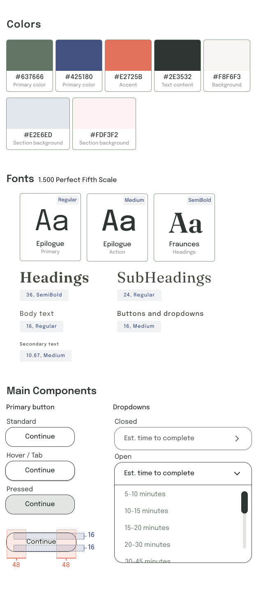The width and height of the screenshot is (263, 593).
Task: Click the Epilogue Action font card
Action: [x=117, y=227]
